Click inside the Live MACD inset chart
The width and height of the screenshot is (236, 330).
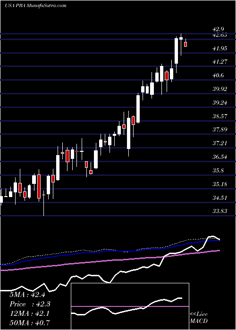130,306
